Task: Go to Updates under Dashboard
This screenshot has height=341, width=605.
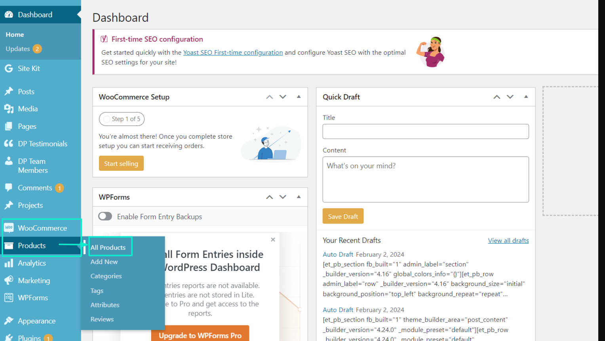Action: pyautogui.click(x=18, y=49)
